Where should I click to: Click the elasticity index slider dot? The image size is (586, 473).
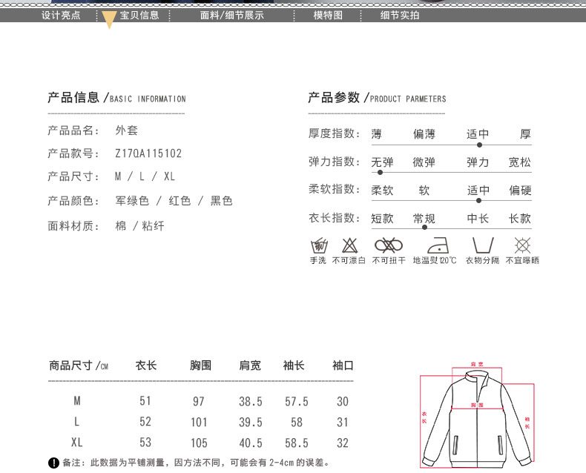point(380,172)
